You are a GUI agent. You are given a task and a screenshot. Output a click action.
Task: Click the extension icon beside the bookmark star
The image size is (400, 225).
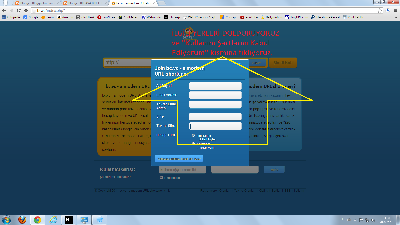tap(388, 10)
